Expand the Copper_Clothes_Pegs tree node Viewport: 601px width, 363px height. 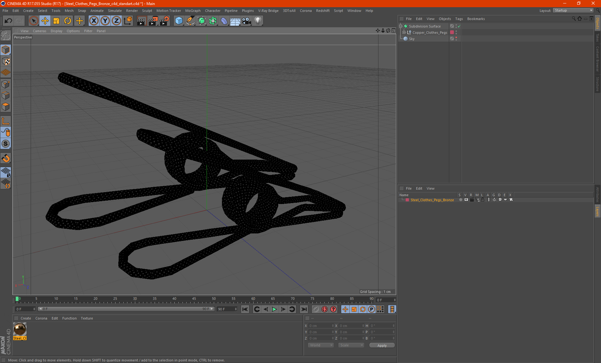click(404, 32)
